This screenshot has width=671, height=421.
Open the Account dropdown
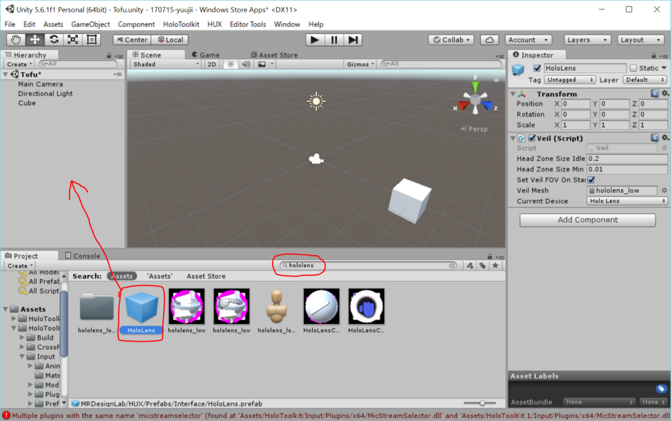pos(528,40)
